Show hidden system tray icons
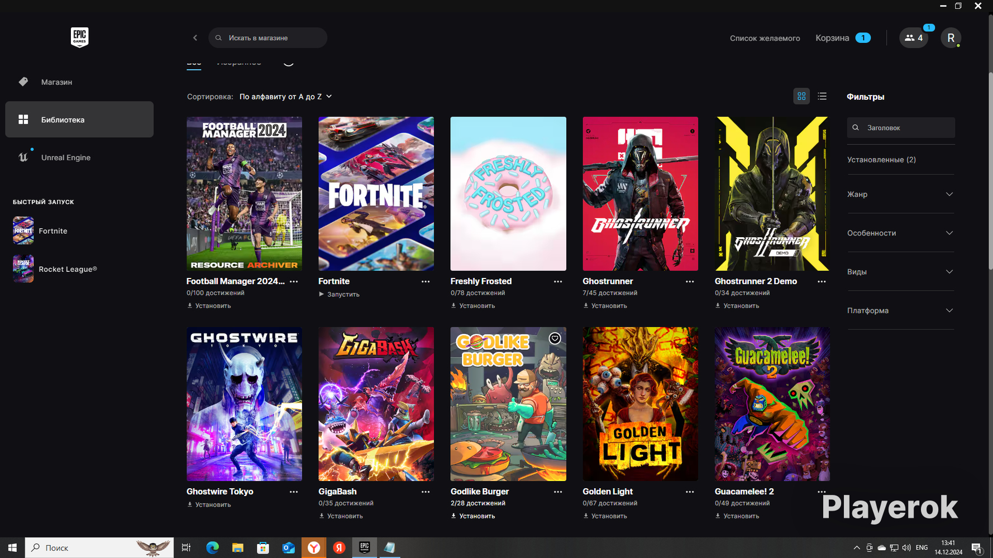This screenshot has height=558, width=993. click(857, 548)
